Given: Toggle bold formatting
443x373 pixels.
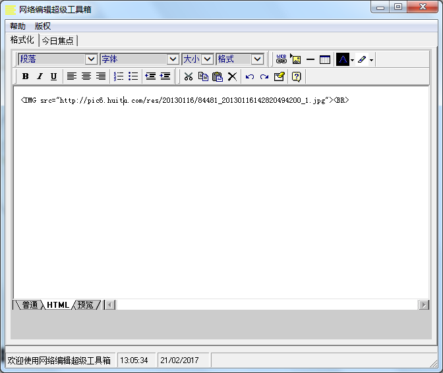Looking at the screenshot, I should click(26, 76).
